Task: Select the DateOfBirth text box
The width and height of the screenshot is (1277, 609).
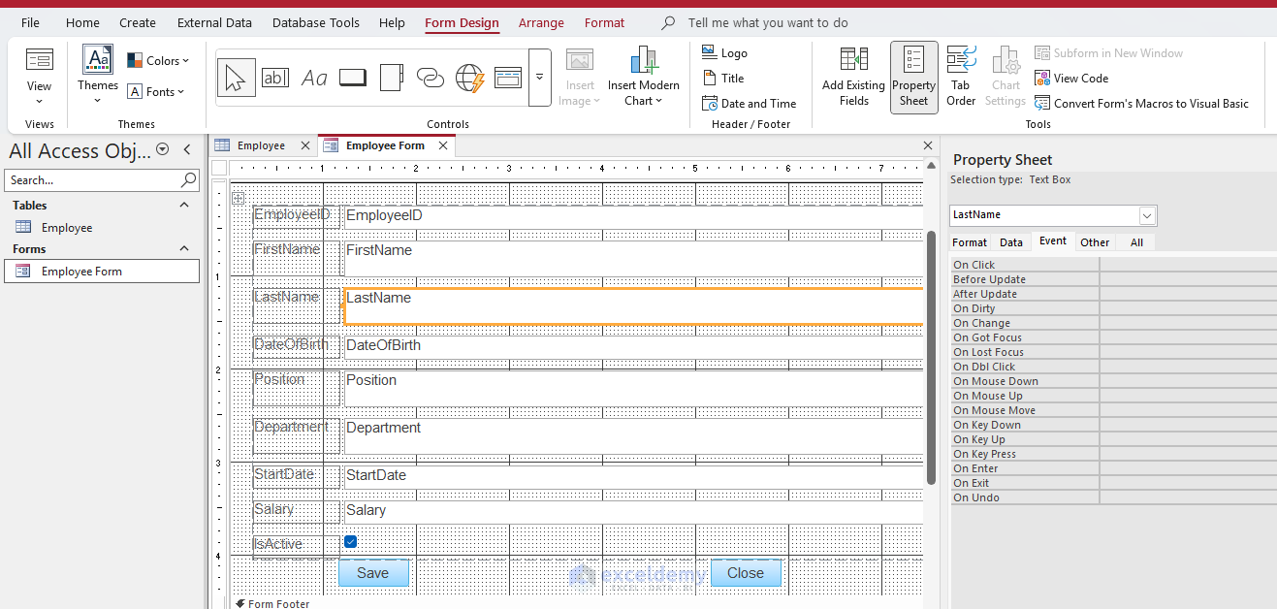Action: pyautogui.click(x=634, y=346)
